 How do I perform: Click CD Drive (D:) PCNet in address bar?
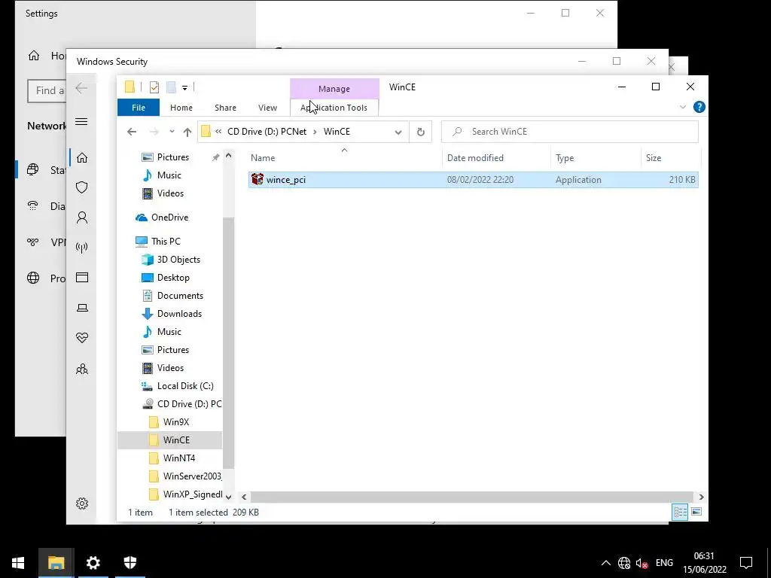(267, 132)
